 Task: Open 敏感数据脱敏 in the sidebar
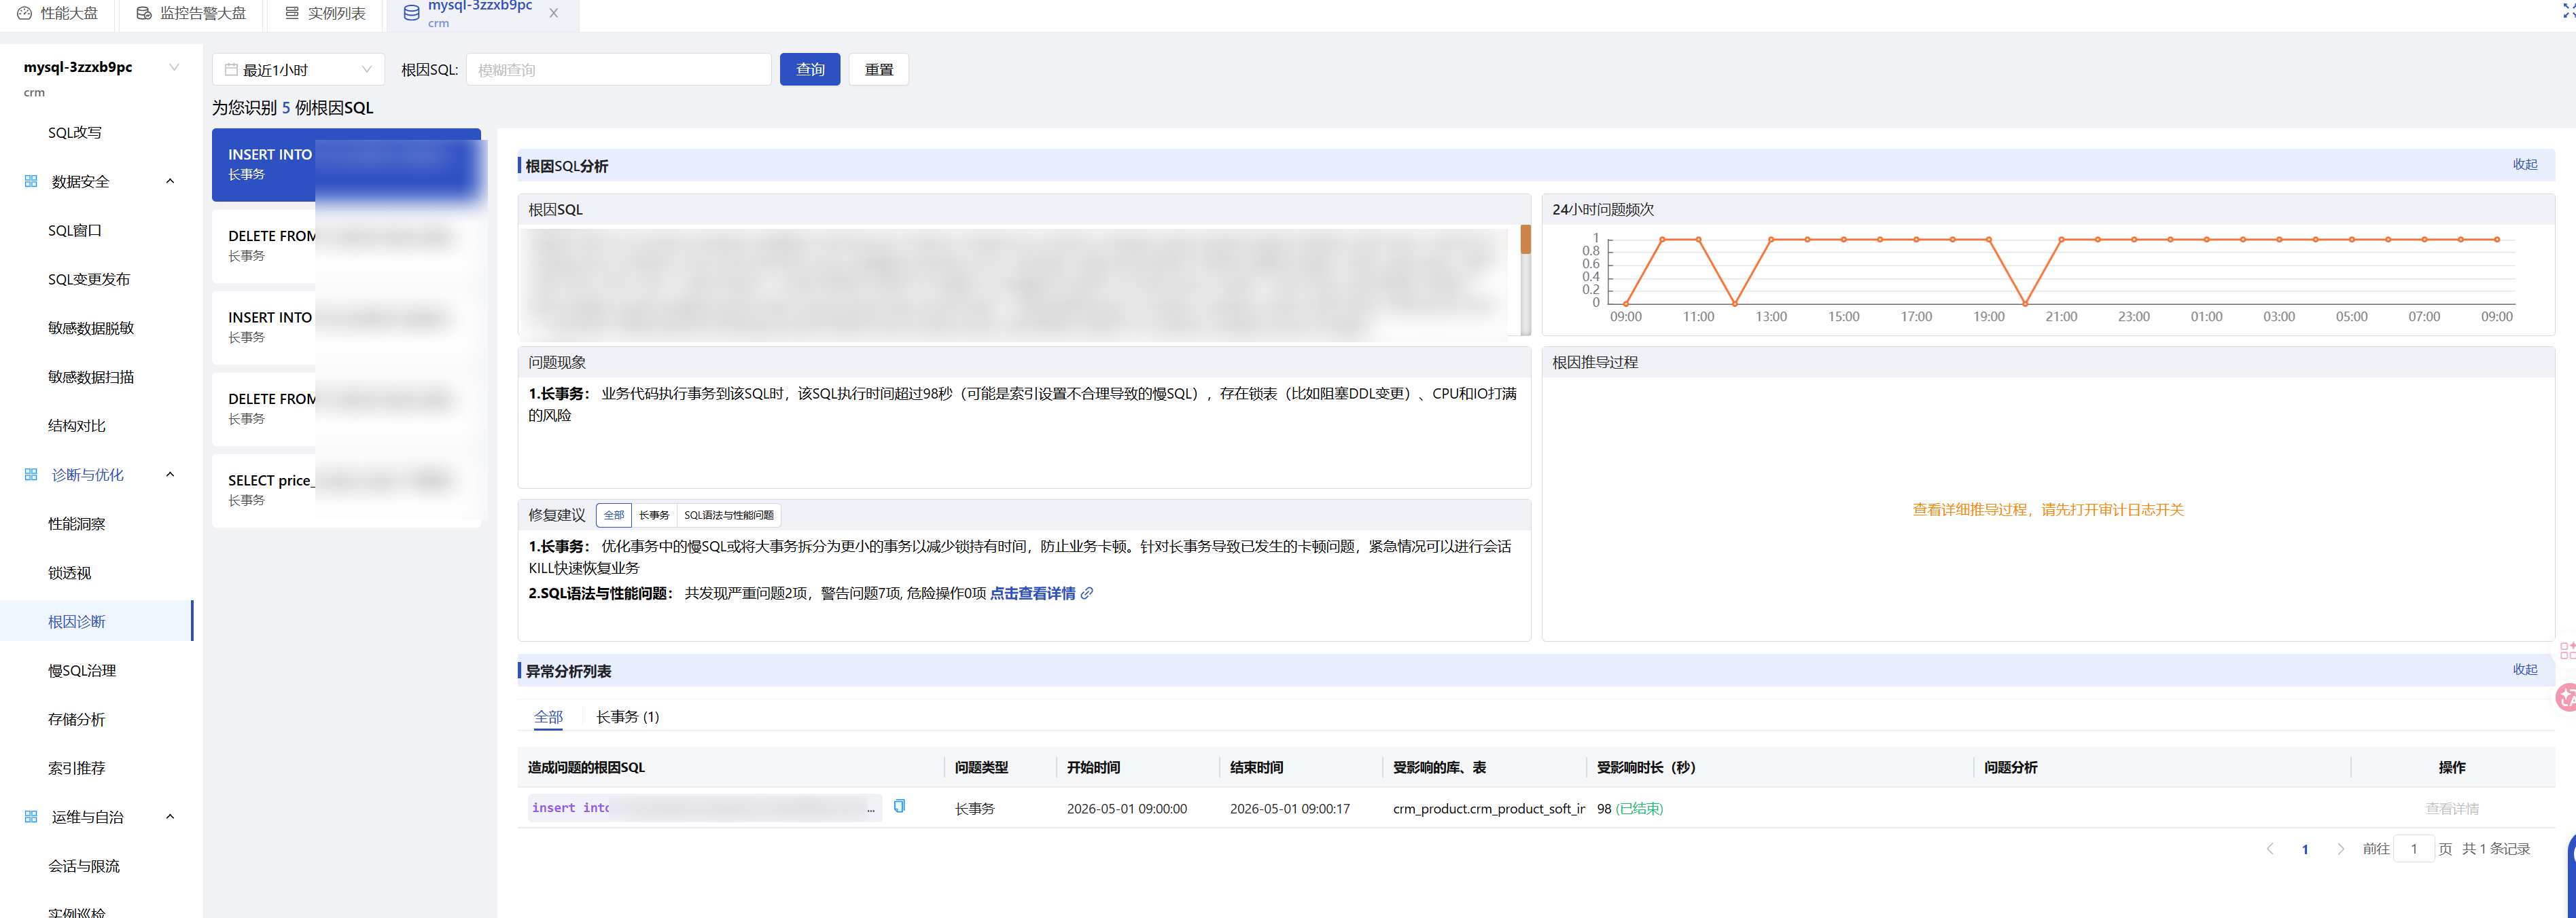pos(91,328)
